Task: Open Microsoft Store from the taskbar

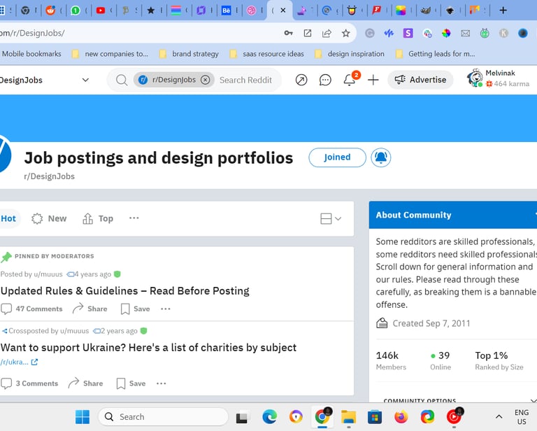Action: [375, 417]
